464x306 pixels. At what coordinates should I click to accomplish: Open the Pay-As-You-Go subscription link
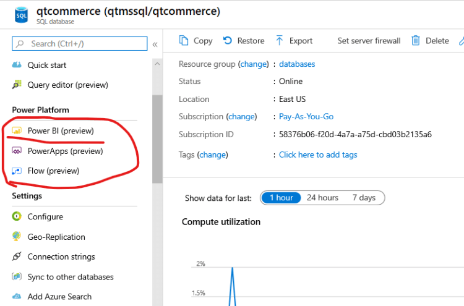click(x=306, y=117)
